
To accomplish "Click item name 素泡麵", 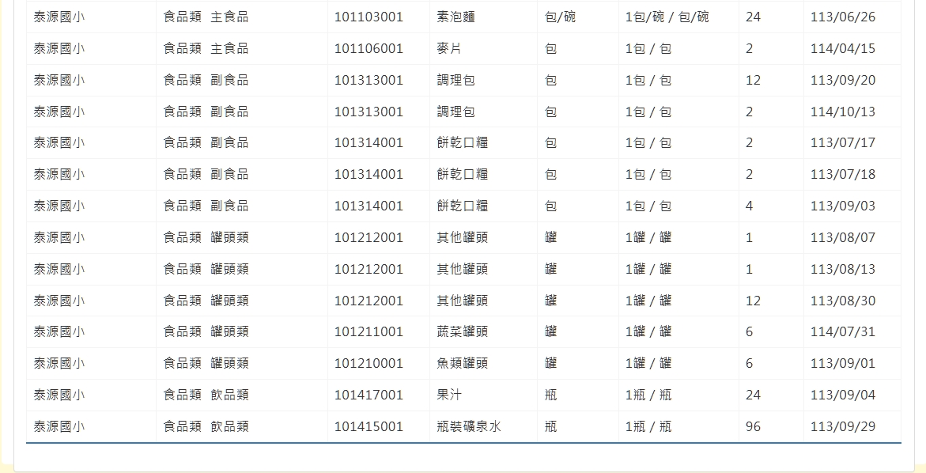I will click(x=455, y=17).
